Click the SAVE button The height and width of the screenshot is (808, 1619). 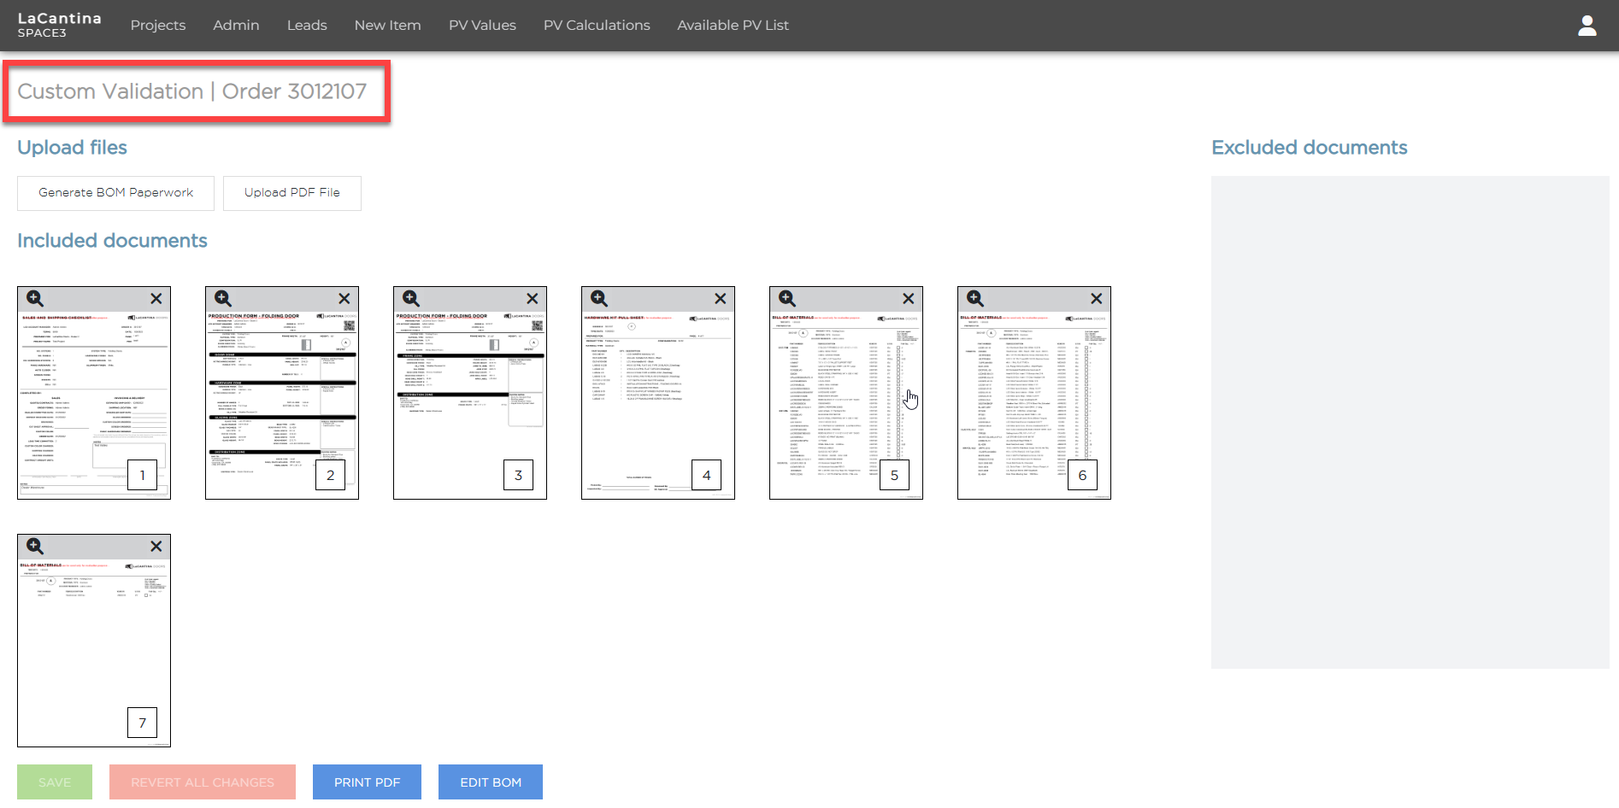(x=55, y=782)
